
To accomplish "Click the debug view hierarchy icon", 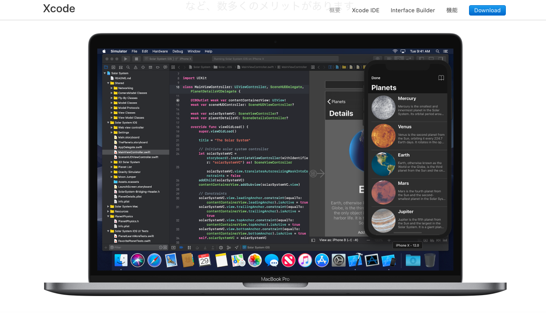I will (221, 247).
